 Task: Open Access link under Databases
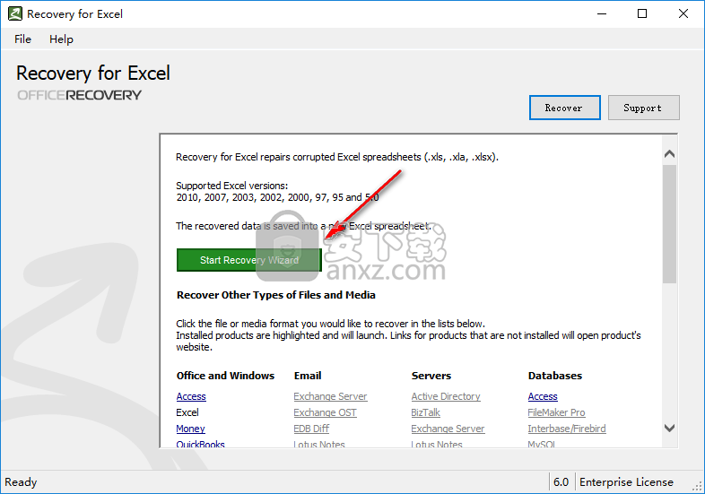[543, 396]
